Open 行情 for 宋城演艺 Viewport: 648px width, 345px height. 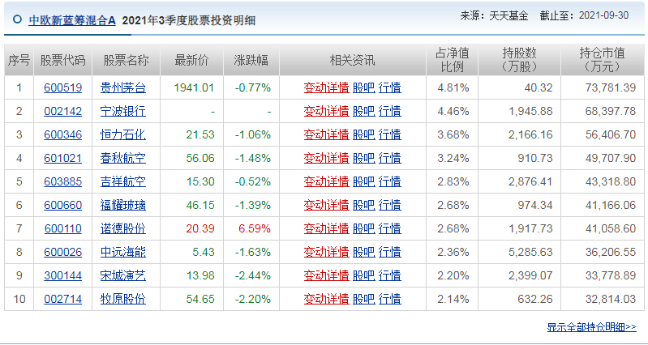390,276
